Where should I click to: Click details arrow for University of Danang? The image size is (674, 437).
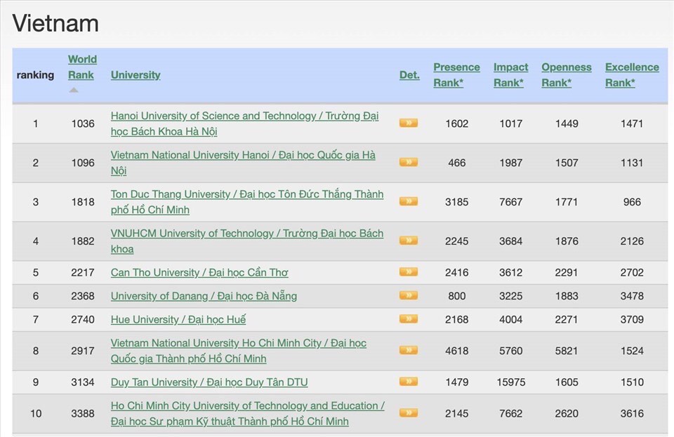tap(408, 295)
